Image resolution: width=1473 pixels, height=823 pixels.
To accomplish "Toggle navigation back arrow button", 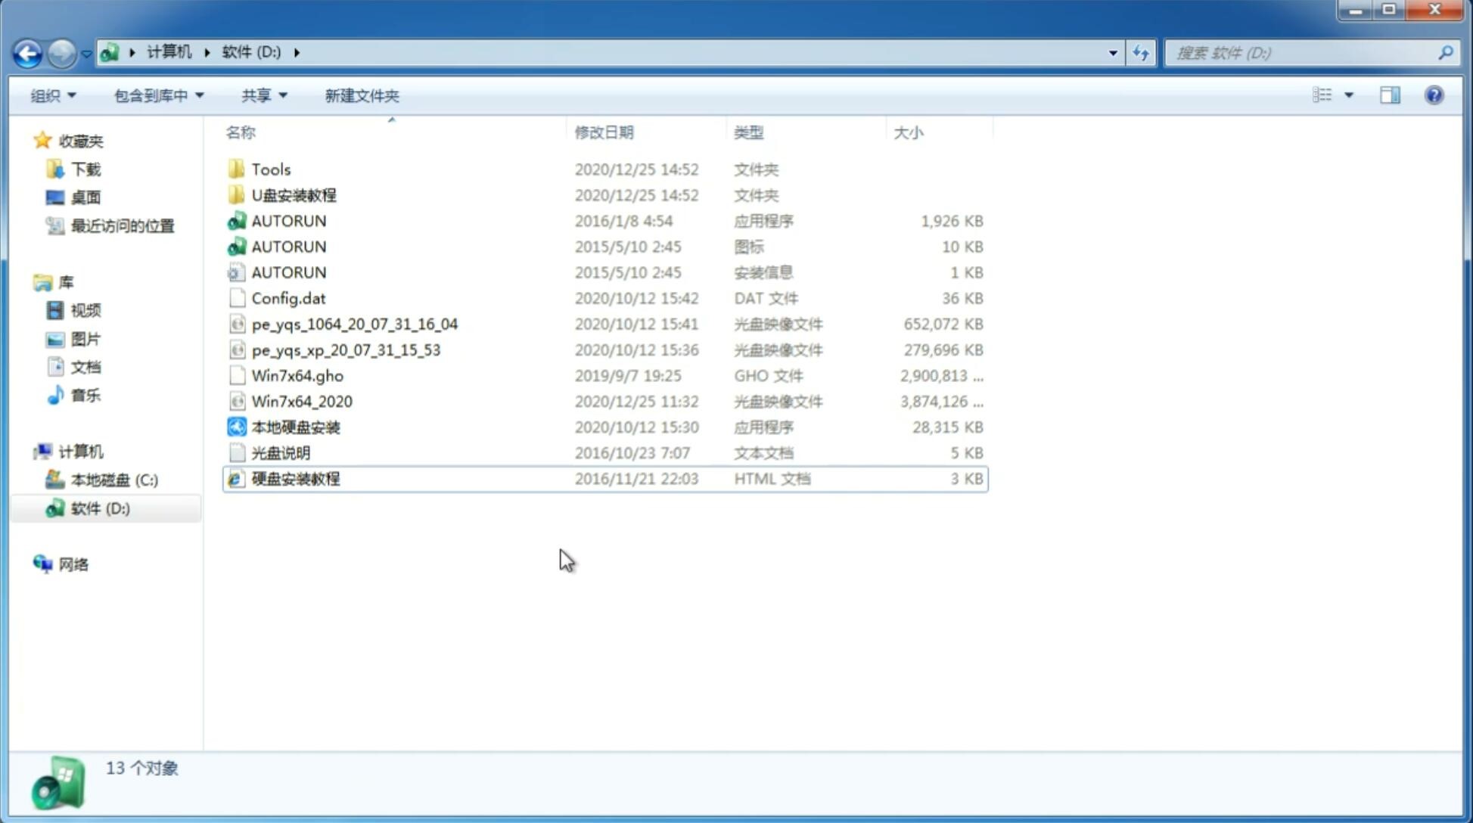I will pyautogui.click(x=27, y=51).
